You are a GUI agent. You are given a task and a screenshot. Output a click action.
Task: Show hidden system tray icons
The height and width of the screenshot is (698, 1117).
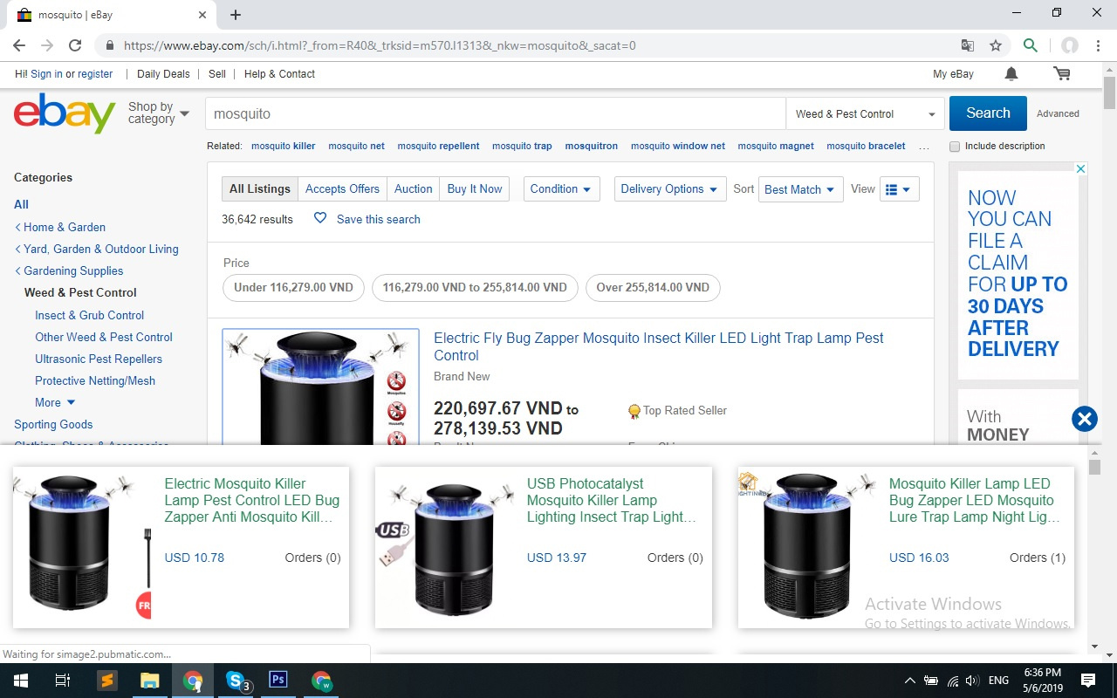point(909,681)
